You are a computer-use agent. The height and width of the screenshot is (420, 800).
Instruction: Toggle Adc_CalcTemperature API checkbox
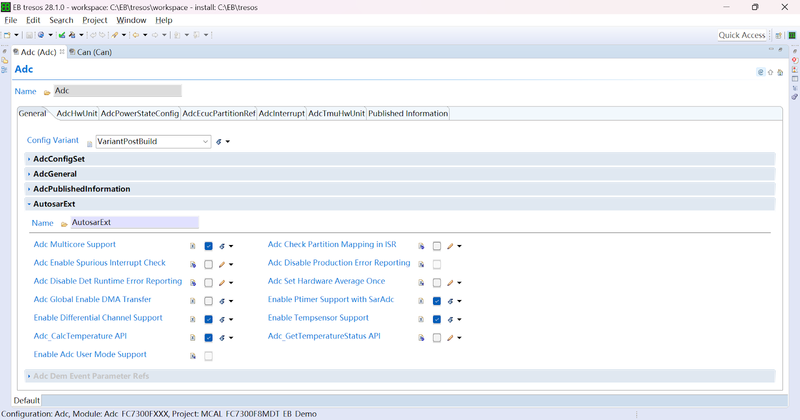tap(208, 338)
